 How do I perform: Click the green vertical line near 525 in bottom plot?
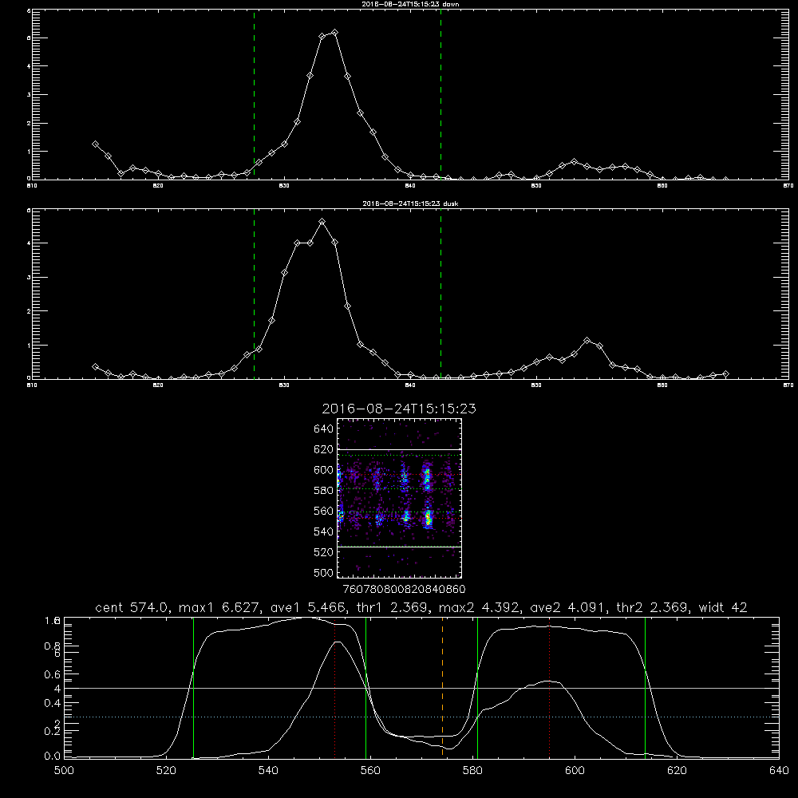(193, 687)
